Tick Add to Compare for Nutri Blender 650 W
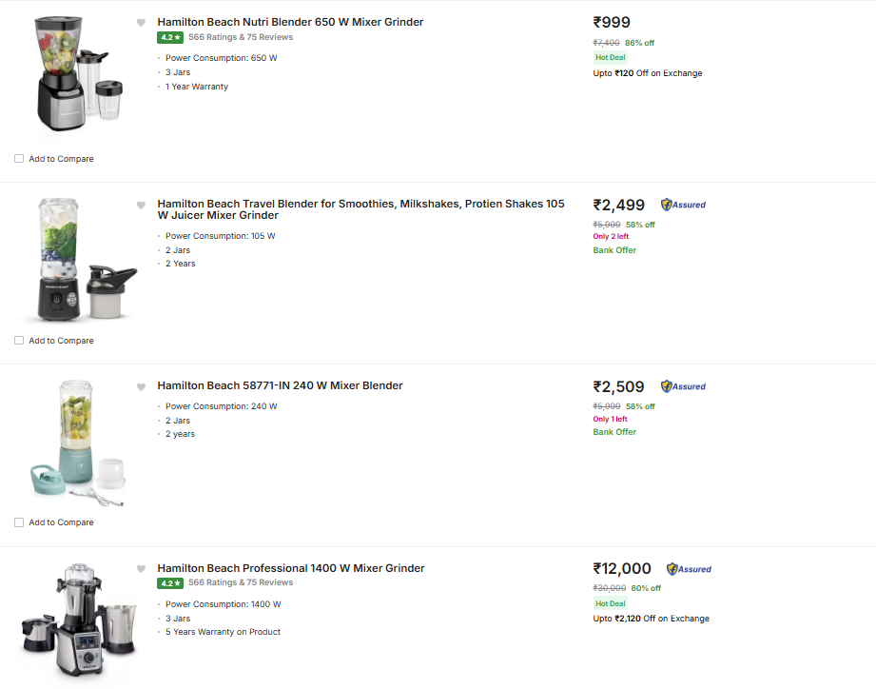The height and width of the screenshot is (689, 876). pos(19,159)
